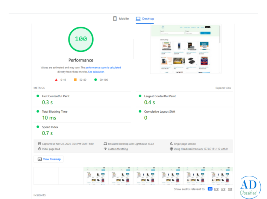This screenshot has width=267, height=199.
Task: Click the View Treemap button
Action: (49, 159)
